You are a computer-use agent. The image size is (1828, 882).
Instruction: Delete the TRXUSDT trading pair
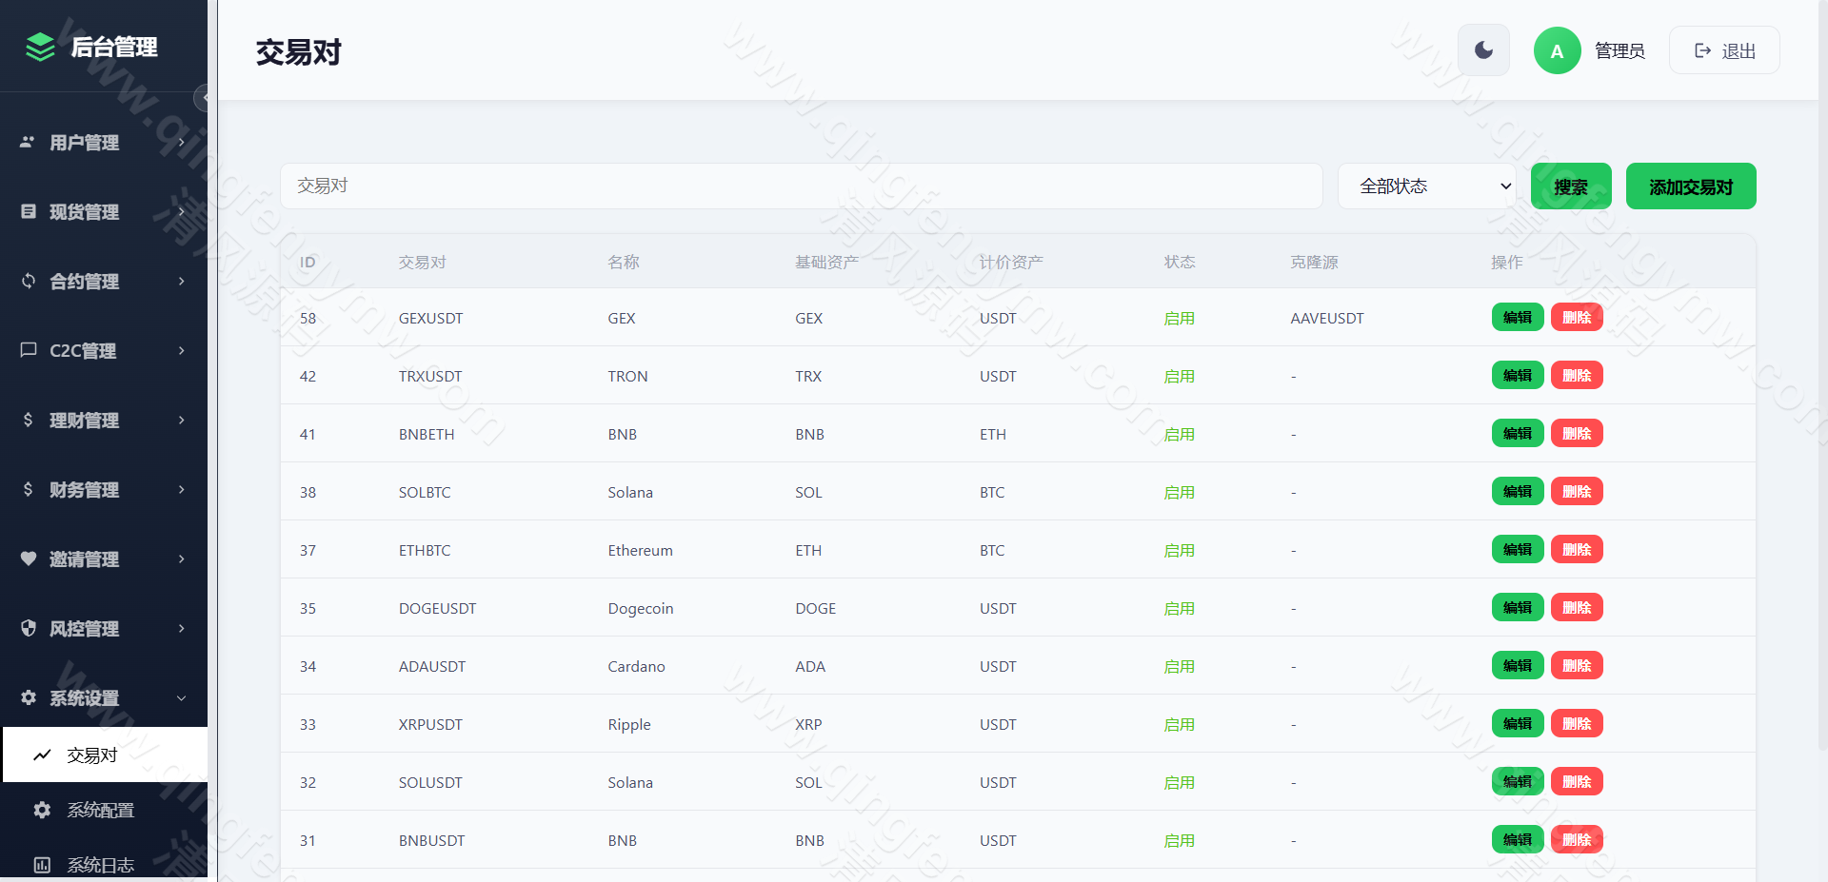tap(1577, 375)
